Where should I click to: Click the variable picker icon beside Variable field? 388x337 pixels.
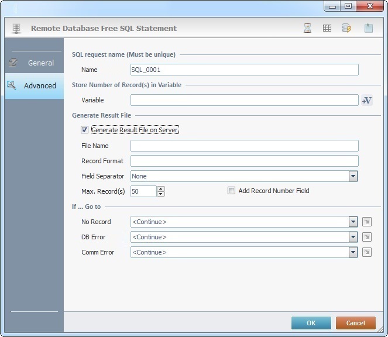coord(367,101)
